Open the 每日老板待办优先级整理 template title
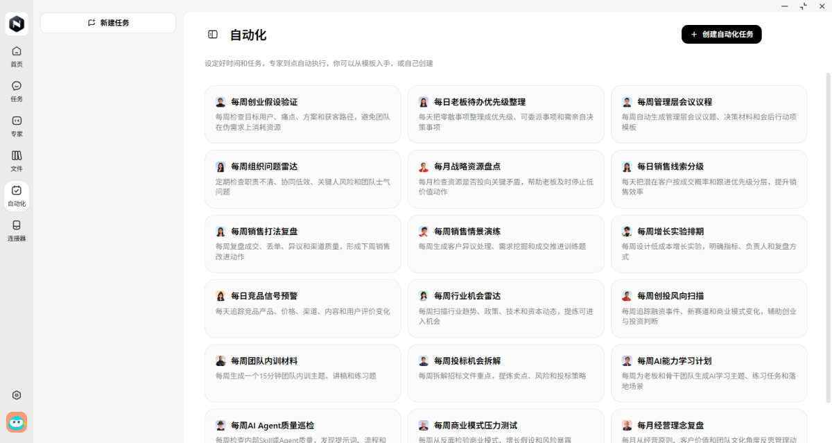The width and height of the screenshot is (832, 443). pos(480,102)
